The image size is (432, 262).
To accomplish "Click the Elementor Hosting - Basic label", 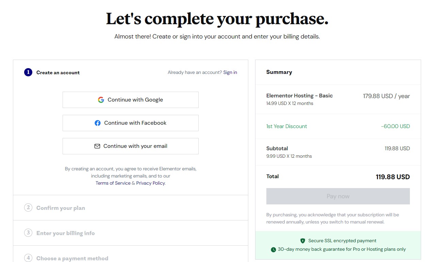I will [x=300, y=96].
